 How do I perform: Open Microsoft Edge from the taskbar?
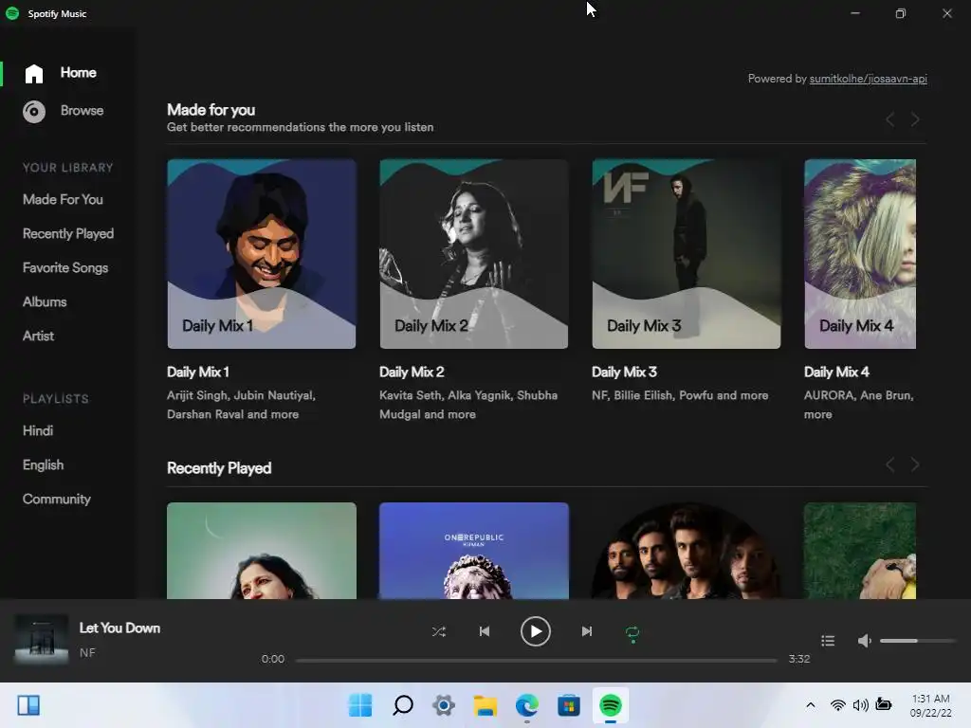[x=527, y=705]
